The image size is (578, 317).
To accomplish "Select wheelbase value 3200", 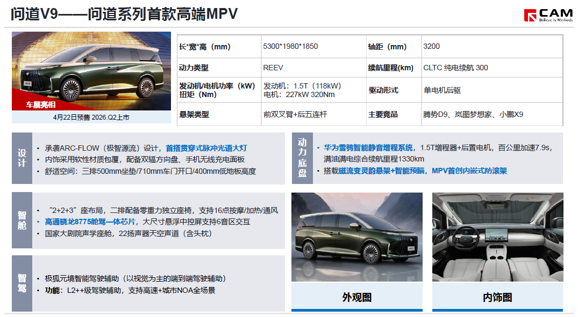I will click(431, 46).
